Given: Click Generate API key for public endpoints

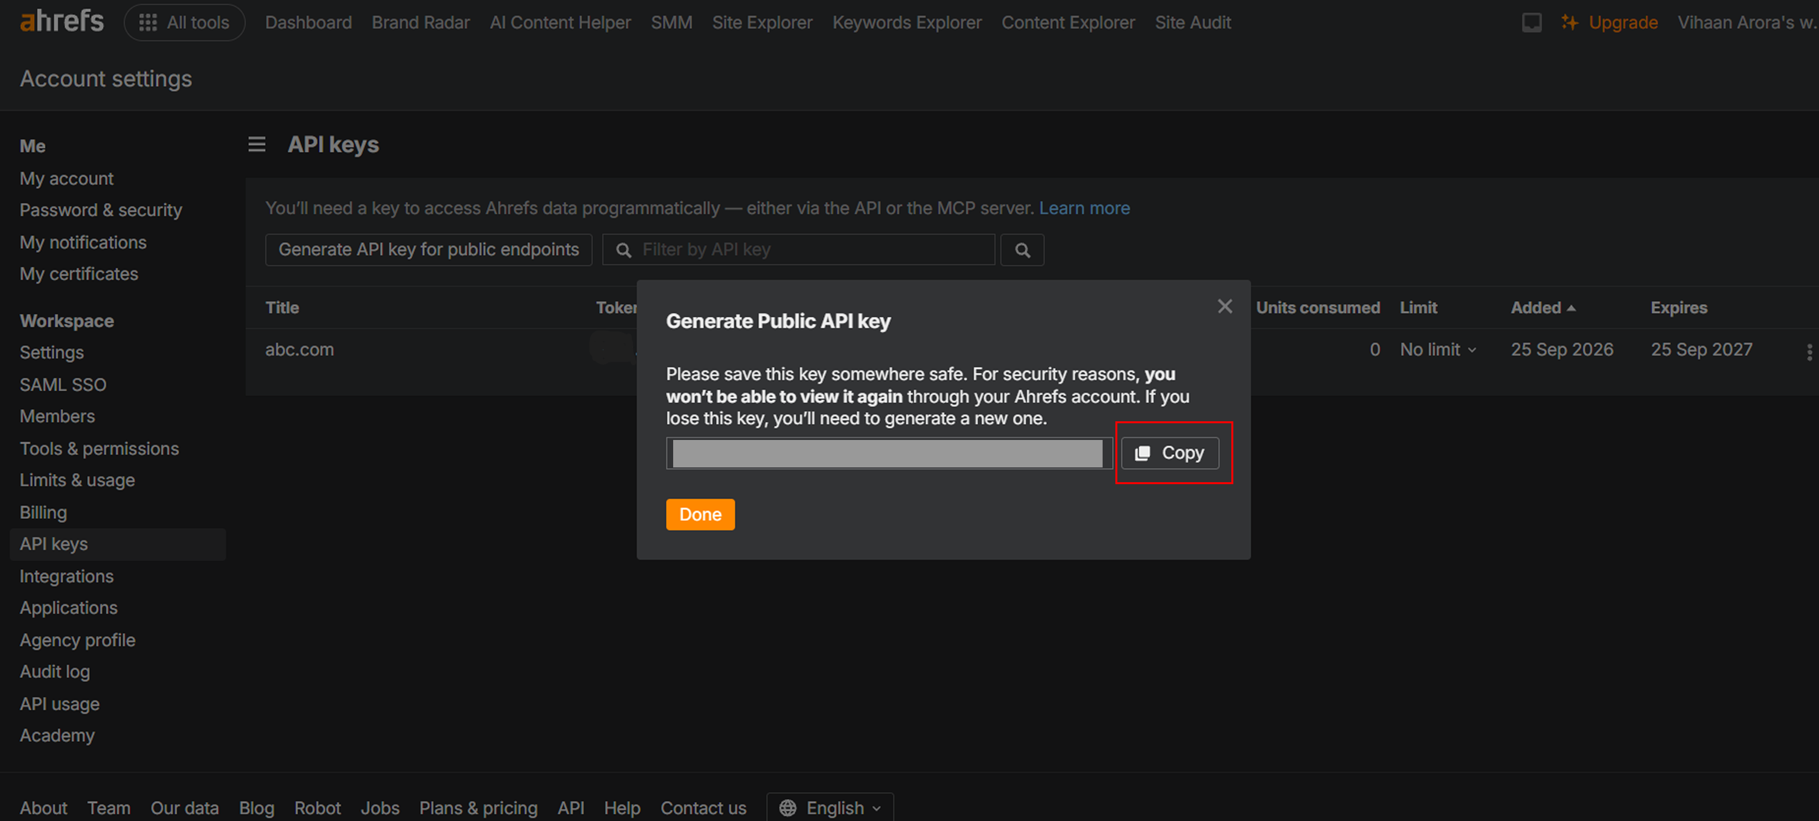Looking at the screenshot, I should click(428, 250).
